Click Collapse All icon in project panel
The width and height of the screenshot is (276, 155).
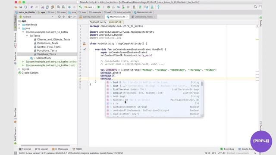point(64,17)
